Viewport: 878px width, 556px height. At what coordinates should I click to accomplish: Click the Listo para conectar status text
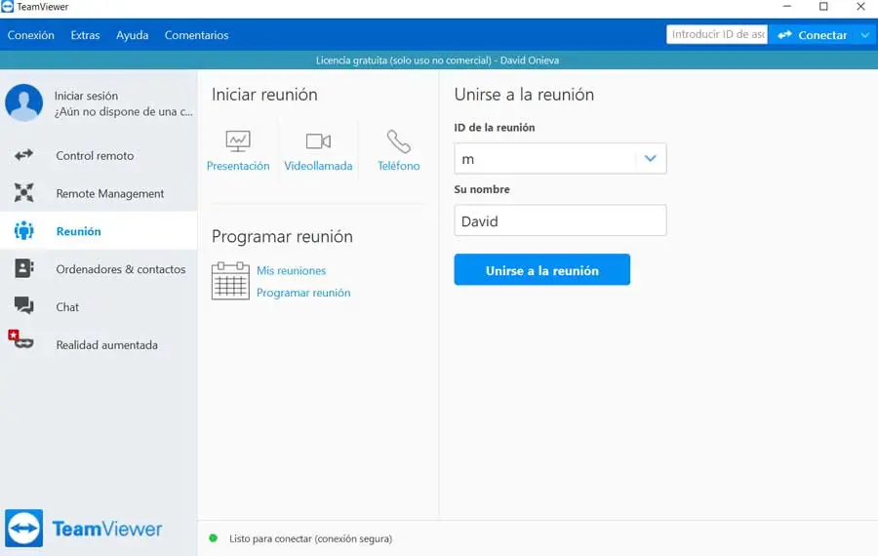pos(311,538)
